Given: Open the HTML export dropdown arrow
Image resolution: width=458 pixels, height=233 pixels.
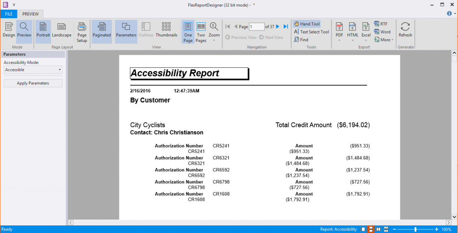Looking at the screenshot, I should tap(352, 40).
